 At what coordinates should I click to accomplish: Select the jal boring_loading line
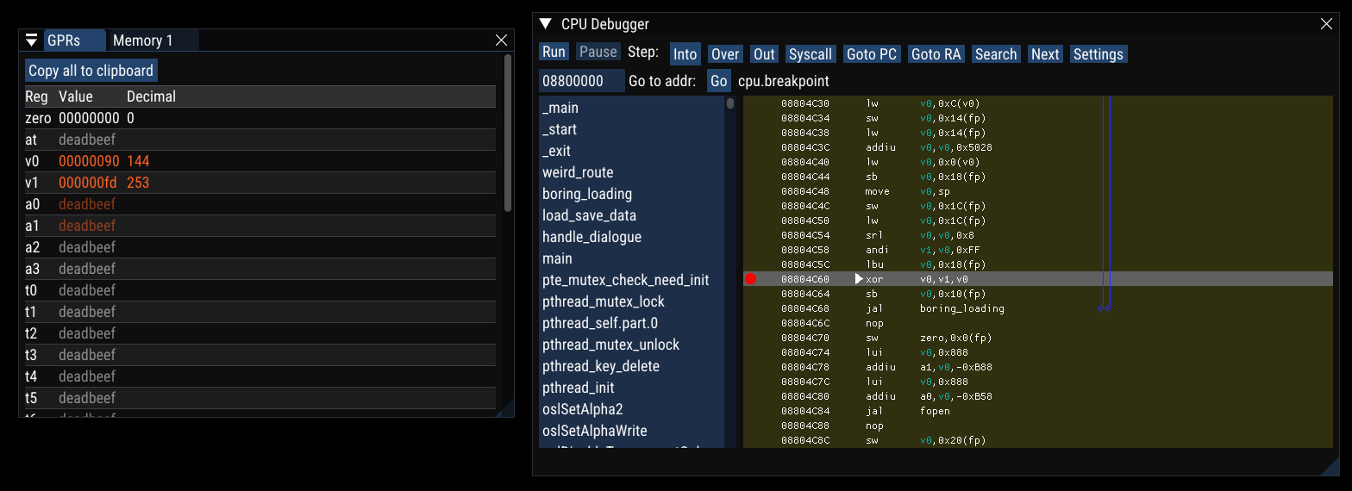tap(1038, 308)
